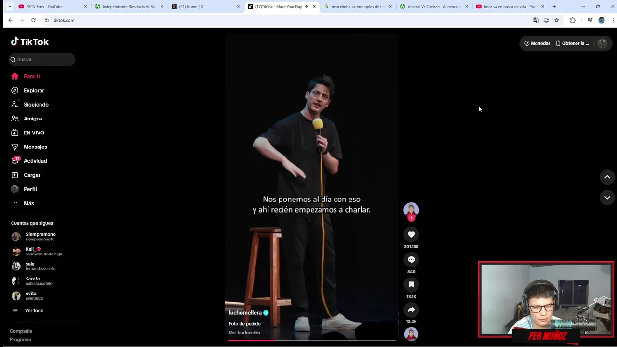Share the video with the arrow icon
The width and height of the screenshot is (617, 347).
(411, 310)
